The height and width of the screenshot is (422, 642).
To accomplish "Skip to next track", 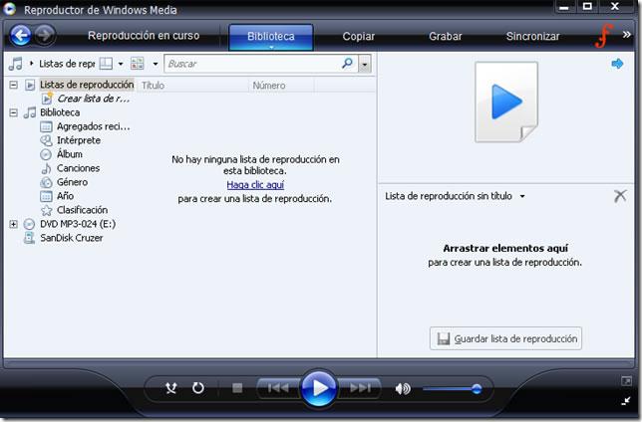I will tap(360, 387).
